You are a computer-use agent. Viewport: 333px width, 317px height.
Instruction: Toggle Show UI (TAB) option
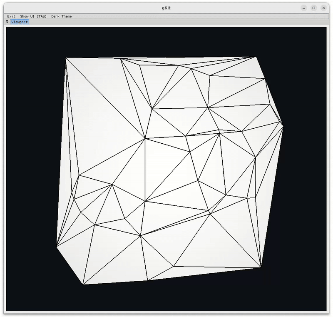(x=33, y=16)
